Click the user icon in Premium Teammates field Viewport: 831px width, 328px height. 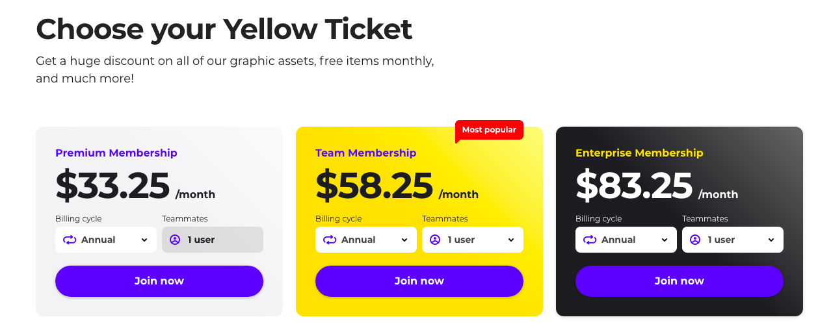click(x=175, y=240)
